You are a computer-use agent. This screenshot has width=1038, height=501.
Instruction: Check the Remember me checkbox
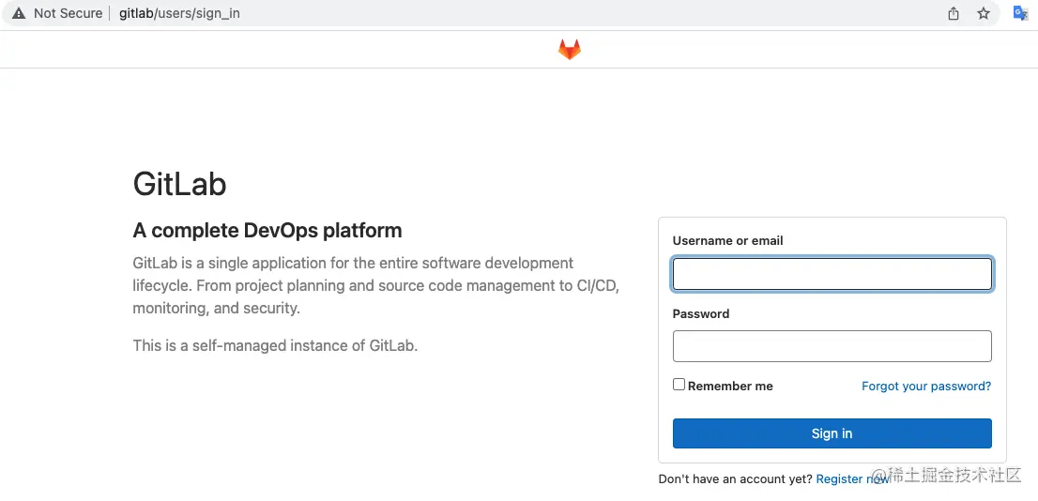coord(679,385)
